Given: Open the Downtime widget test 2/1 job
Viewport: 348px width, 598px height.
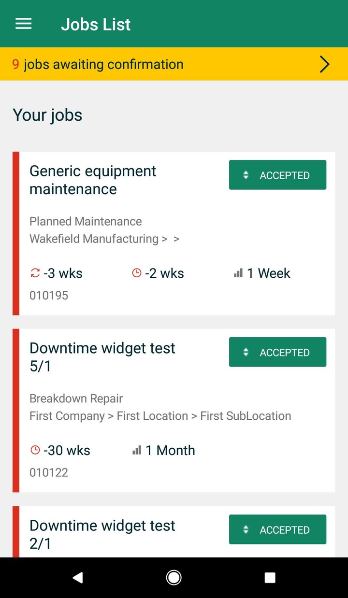Looking at the screenshot, I should [102, 534].
